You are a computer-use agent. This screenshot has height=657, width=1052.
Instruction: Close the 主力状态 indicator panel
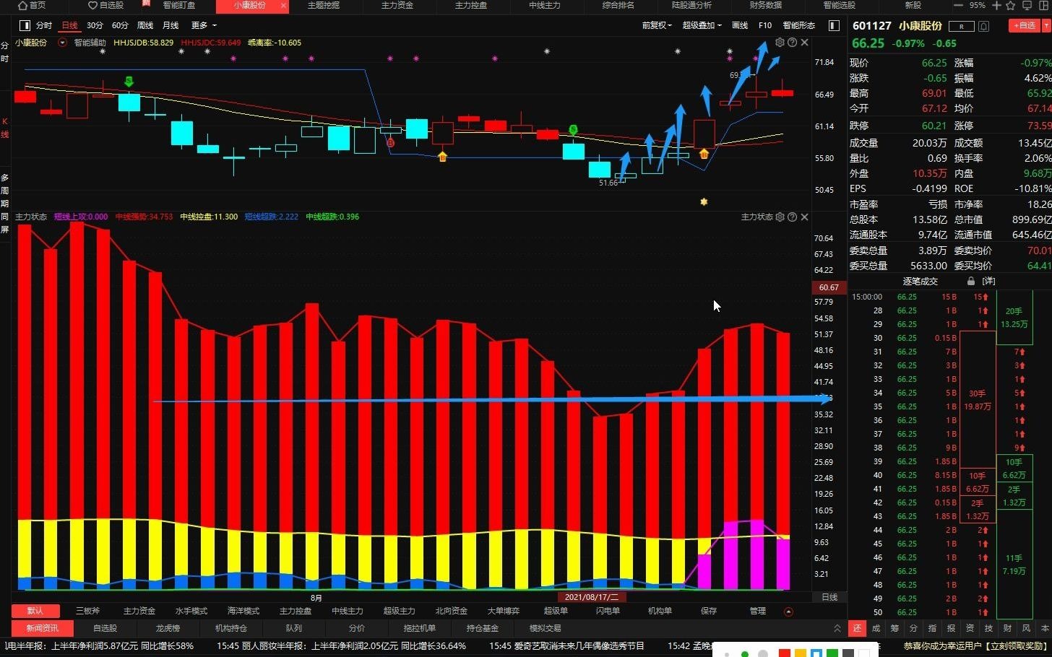[804, 217]
